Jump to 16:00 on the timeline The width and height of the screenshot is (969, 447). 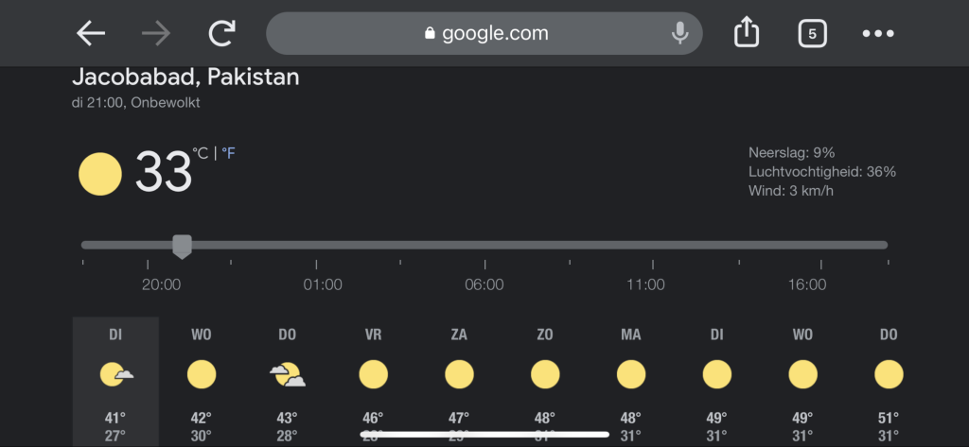click(807, 284)
